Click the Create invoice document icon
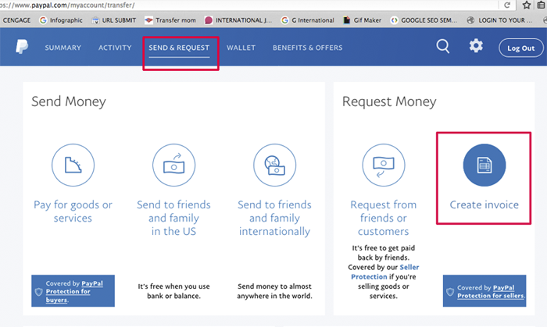This screenshot has height=327, width=547. click(484, 165)
